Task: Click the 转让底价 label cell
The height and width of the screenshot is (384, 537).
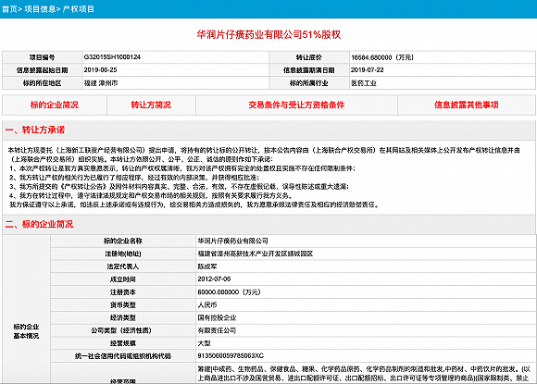Action: [309, 57]
